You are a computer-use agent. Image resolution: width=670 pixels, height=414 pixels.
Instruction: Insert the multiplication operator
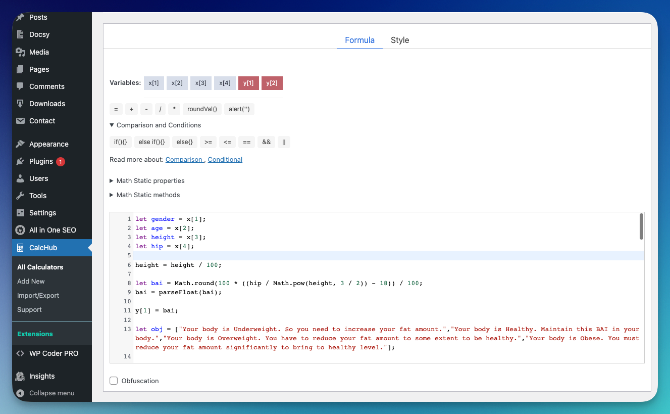[x=174, y=109]
